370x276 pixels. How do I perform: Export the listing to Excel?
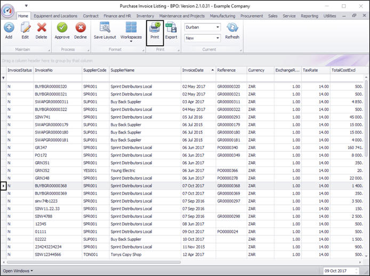171,30
